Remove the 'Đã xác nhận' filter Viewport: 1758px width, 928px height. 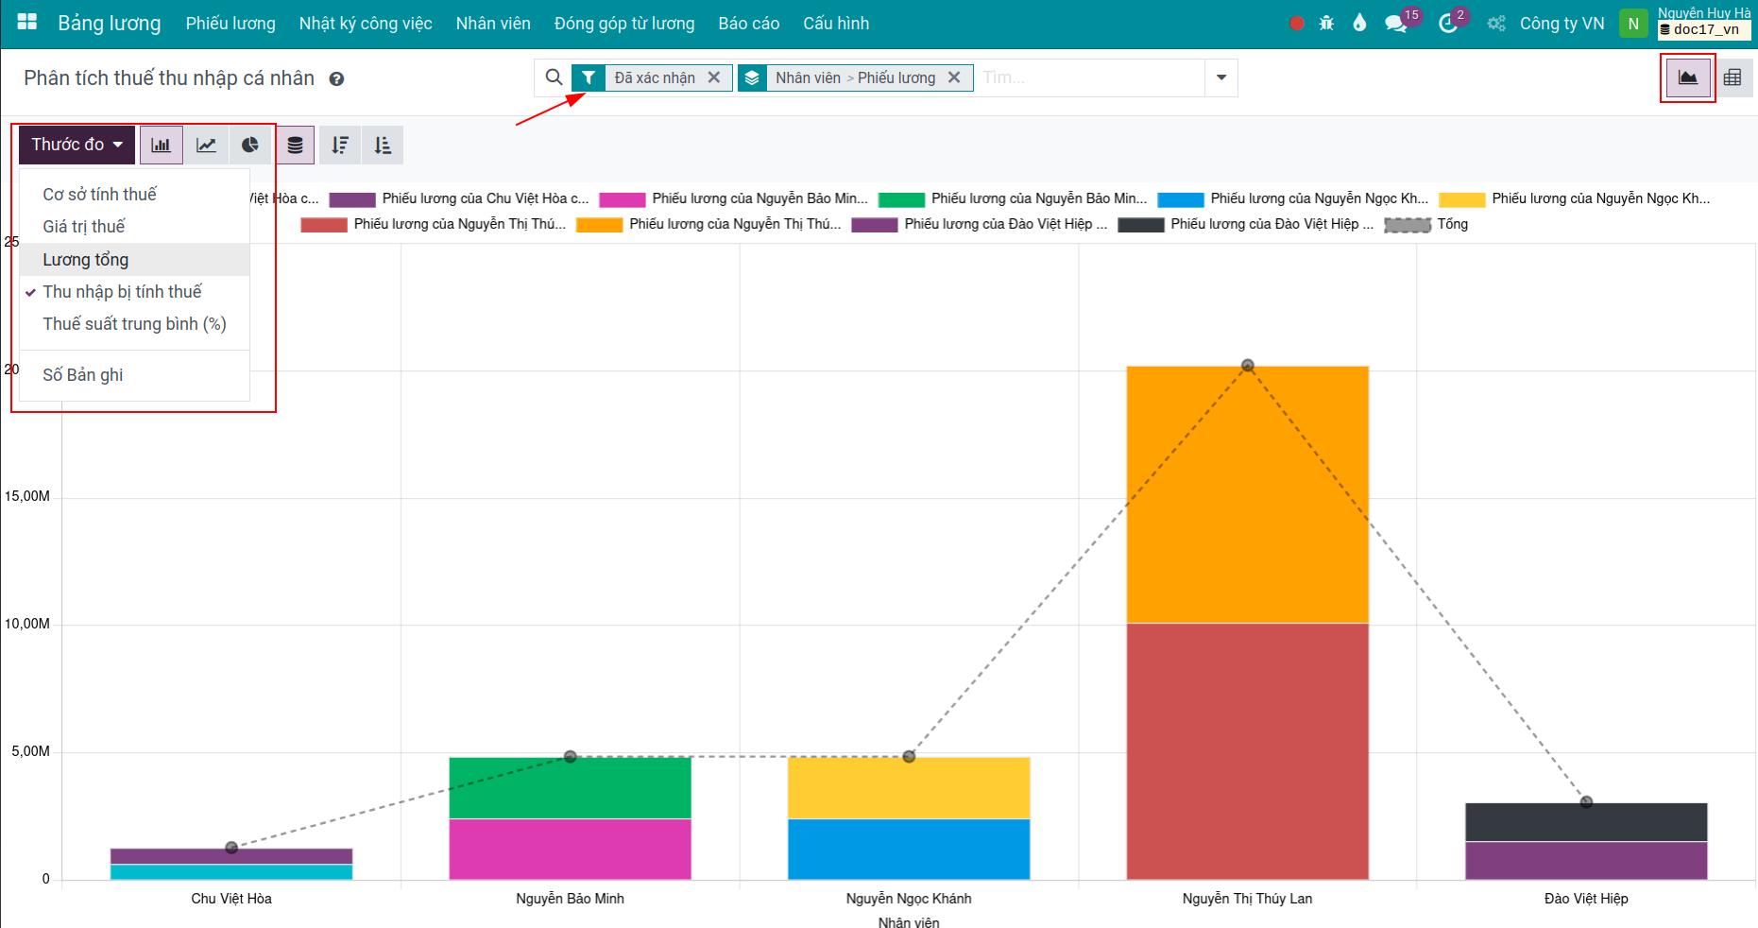tap(714, 77)
